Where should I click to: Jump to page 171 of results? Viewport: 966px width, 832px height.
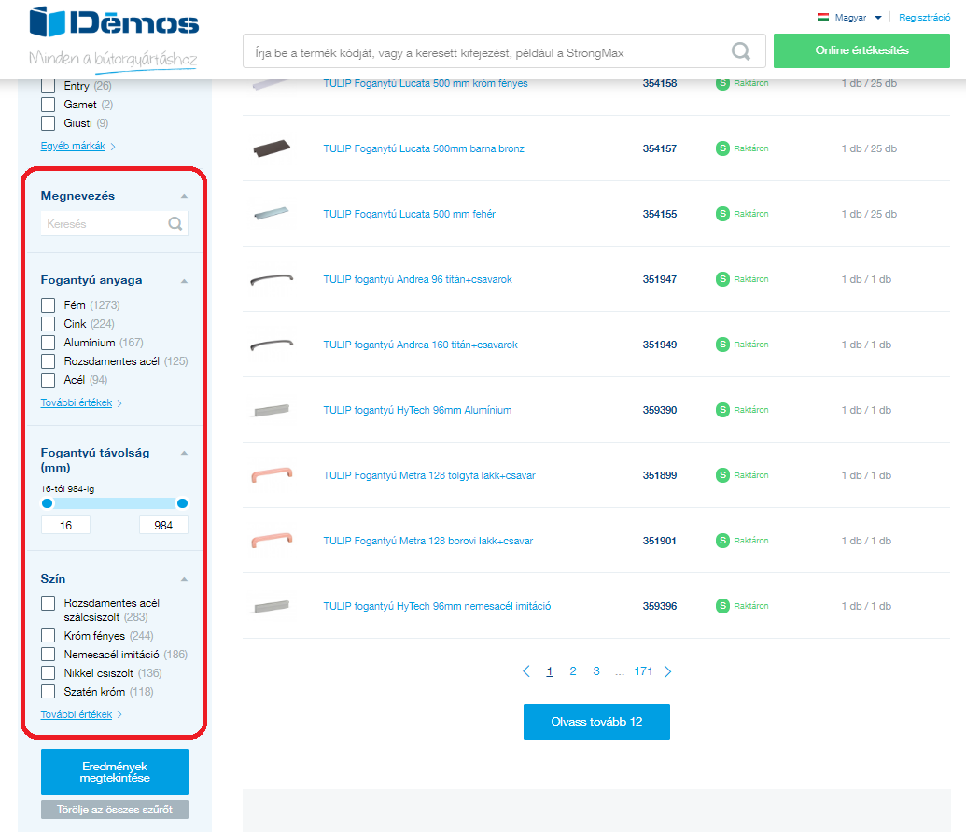coord(643,671)
